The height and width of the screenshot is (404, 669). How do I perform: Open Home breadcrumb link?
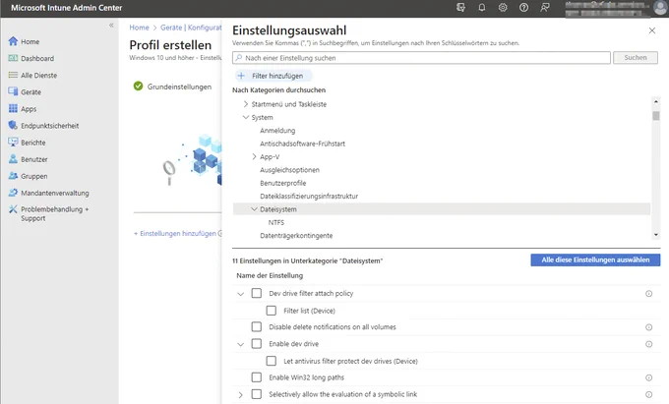coord(139,28)
